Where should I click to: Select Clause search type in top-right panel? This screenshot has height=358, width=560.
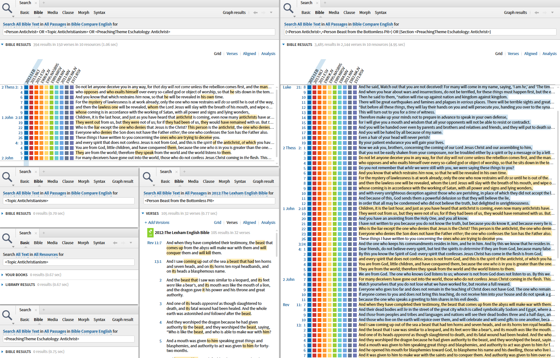pyautogui.click(x=349, y=13)
